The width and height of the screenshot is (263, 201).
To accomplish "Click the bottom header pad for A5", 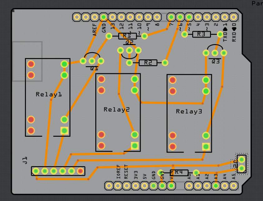I will 233,186.
